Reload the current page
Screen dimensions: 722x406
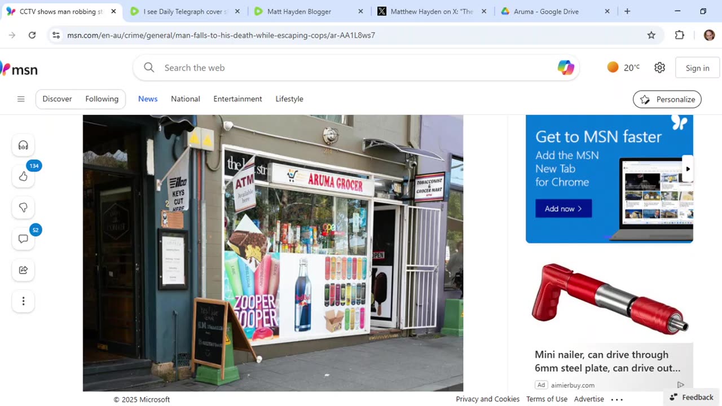[32, 35]
